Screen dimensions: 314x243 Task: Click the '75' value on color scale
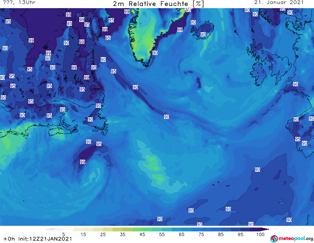point(201,234)
